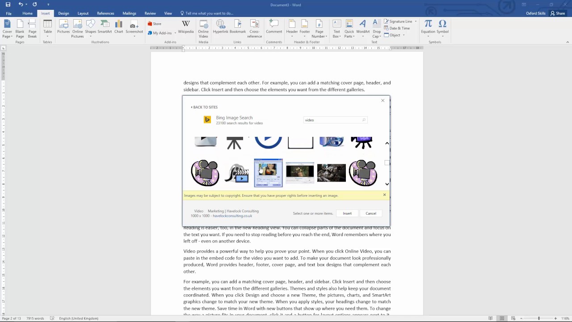Click the Online Video button
Image resolution: width=572 pixels, height=322 pixels.
[x=203, y=29]
